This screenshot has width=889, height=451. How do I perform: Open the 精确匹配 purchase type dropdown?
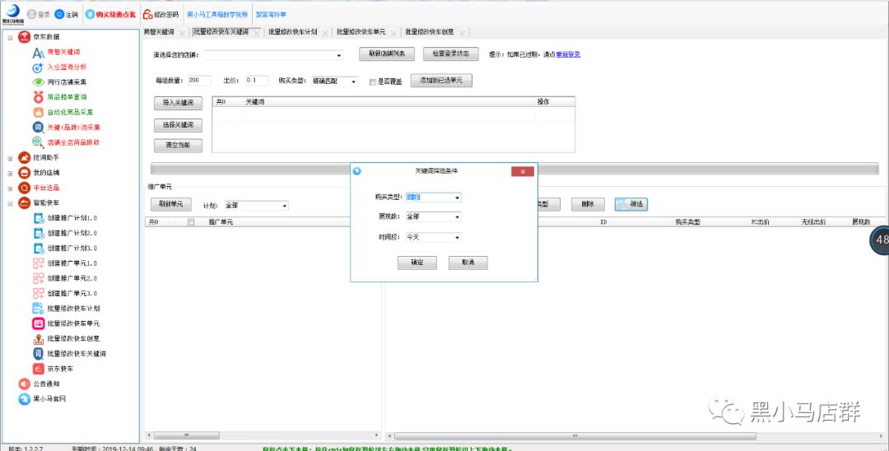[335, 81]
